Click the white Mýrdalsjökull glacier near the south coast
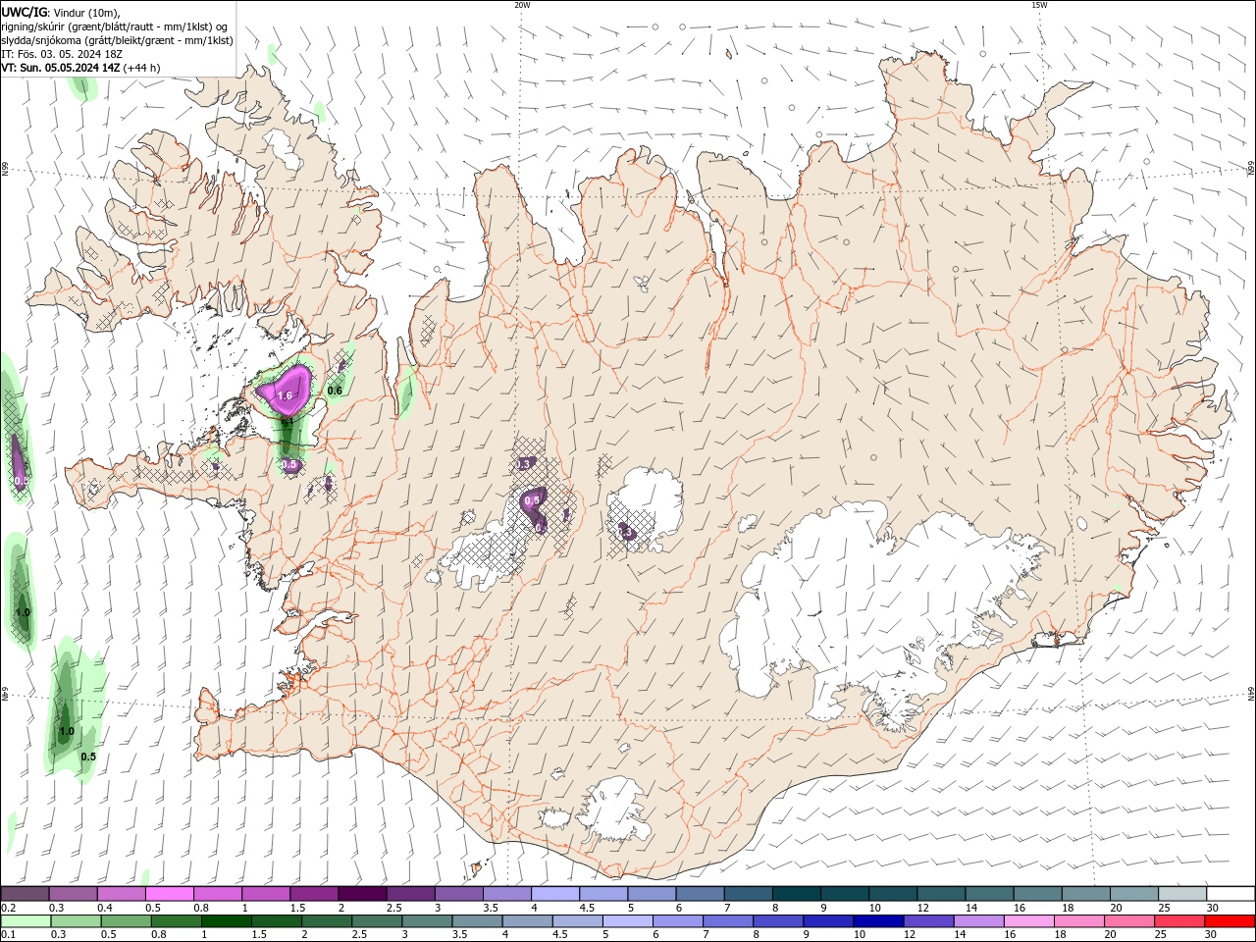This screenshot has width=1256, height=942. click(x=616, y=810)
